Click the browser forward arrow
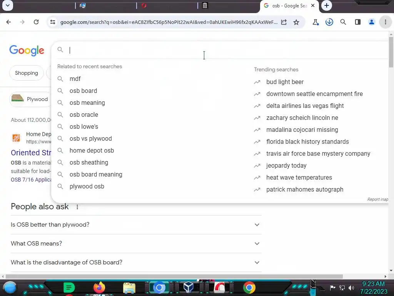Image resolution: width=394 pixels, height=296 pixels. point(22,22)
